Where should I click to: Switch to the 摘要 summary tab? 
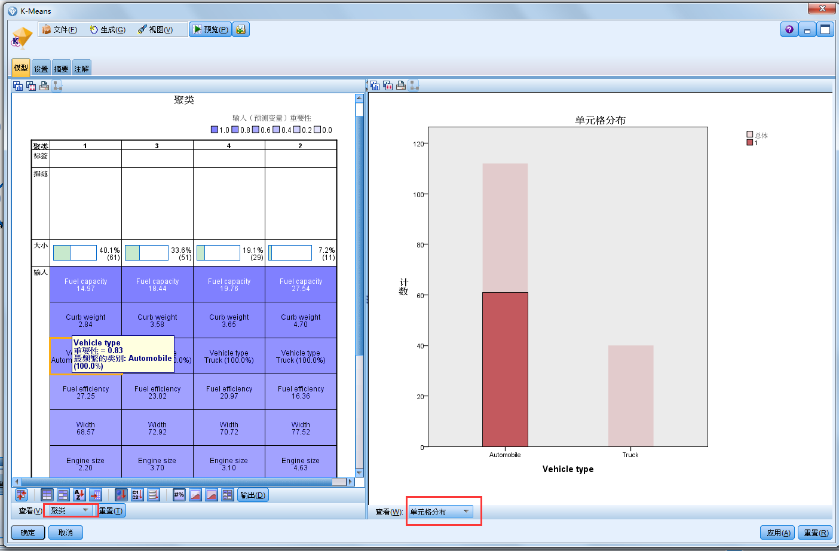tap(61, 69)
